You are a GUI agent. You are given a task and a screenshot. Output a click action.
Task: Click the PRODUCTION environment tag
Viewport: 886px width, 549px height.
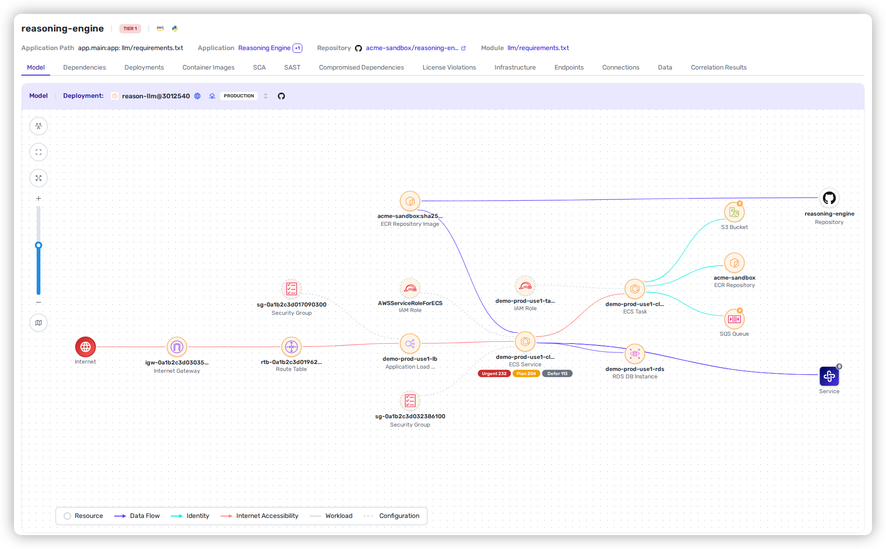pos(239,96)
